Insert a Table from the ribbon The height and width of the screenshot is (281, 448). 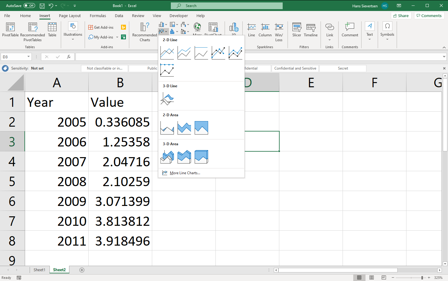click(52, 30)
